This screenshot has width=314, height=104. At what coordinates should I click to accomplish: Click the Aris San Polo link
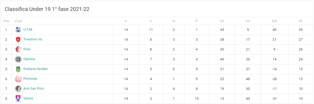34,89
